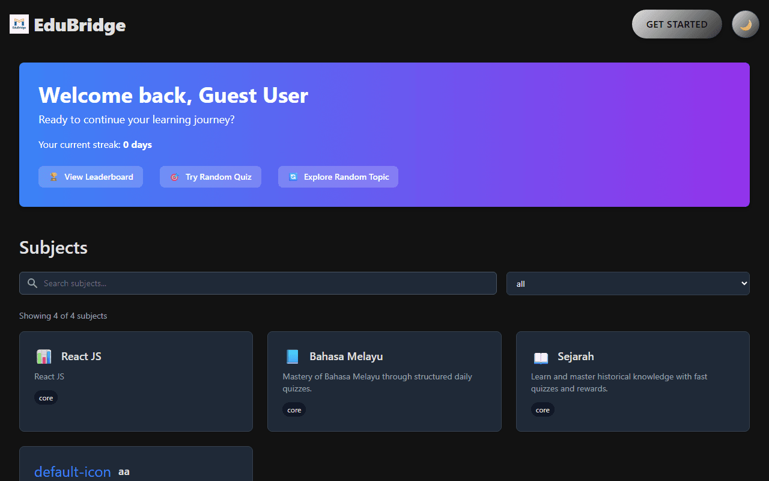Viewport: 769px width, 481px height.
Task: Toggle dark mode with the moon button
Action: [x=746, y=25]
